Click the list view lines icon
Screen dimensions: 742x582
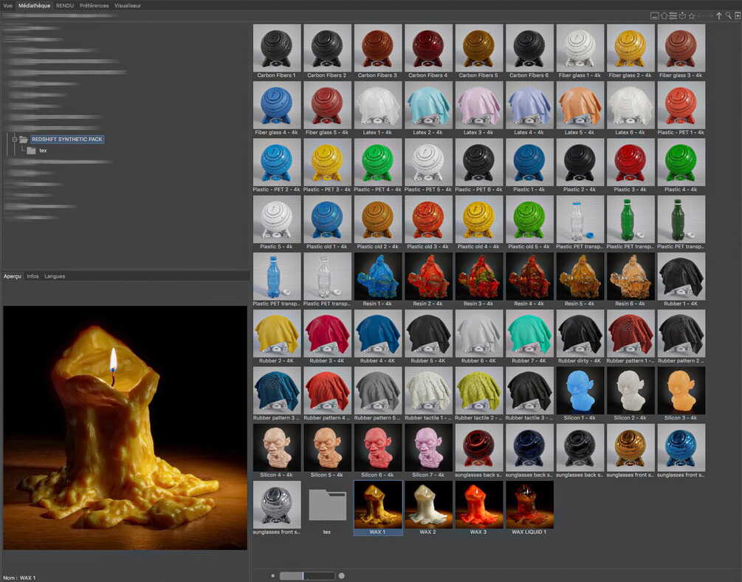point(673,16)
